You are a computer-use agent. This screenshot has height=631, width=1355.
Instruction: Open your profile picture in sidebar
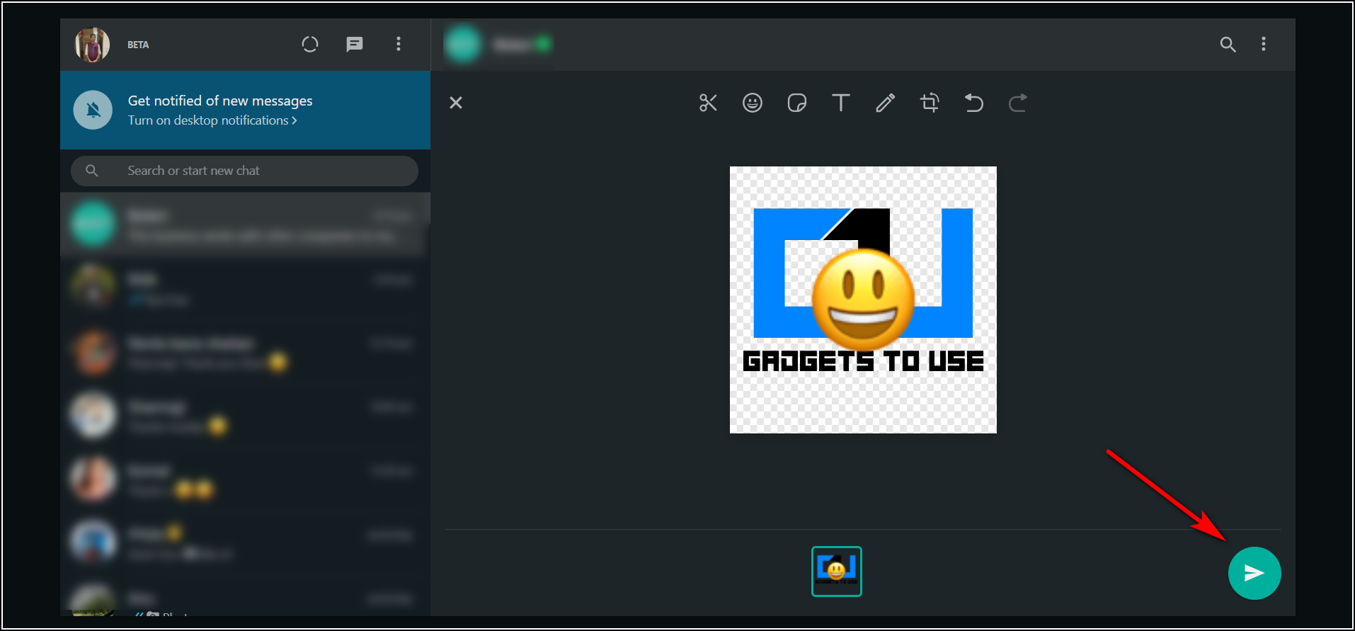[x=93, y=44]
